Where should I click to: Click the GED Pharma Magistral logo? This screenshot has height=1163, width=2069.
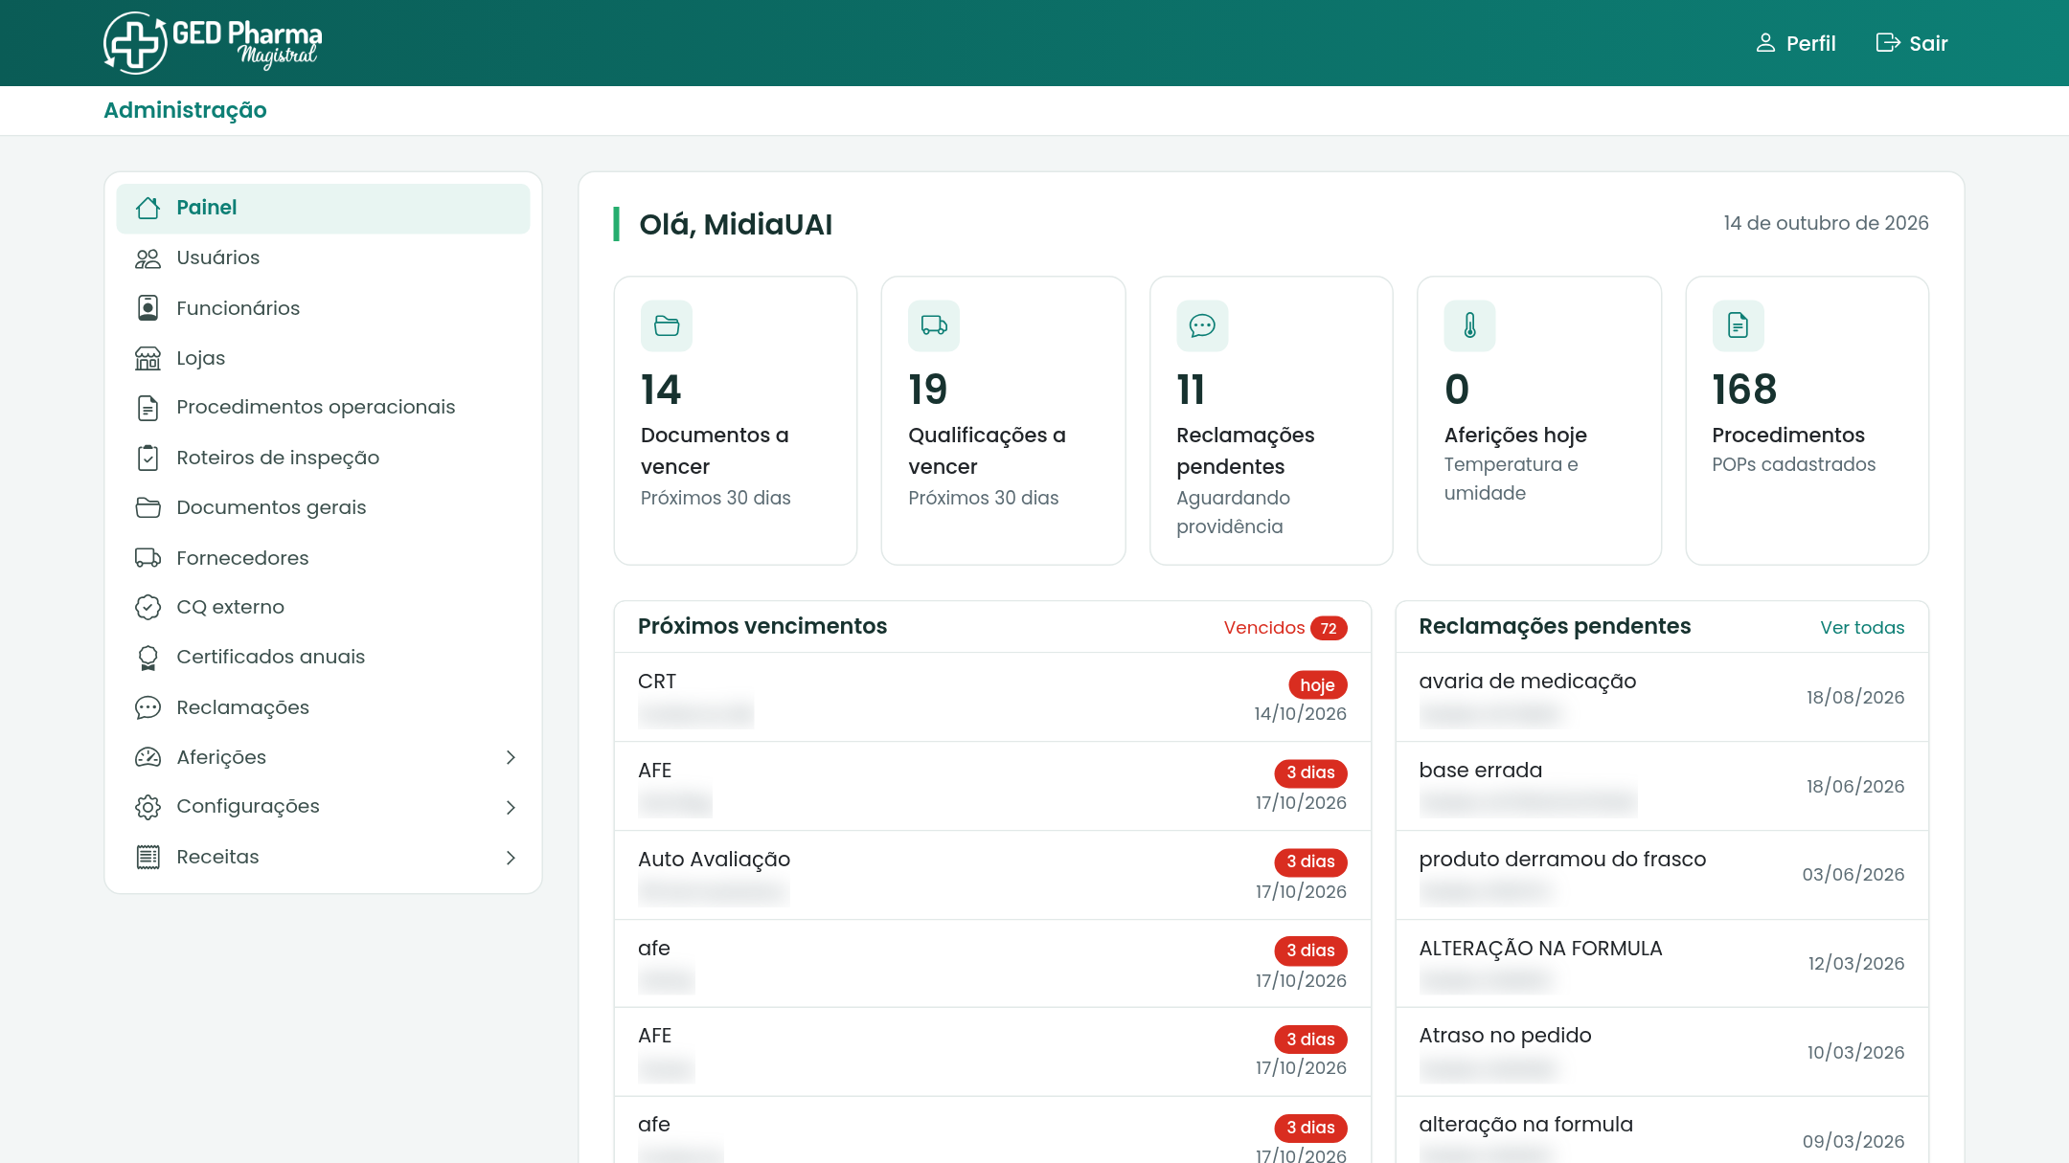pos(213,42)
